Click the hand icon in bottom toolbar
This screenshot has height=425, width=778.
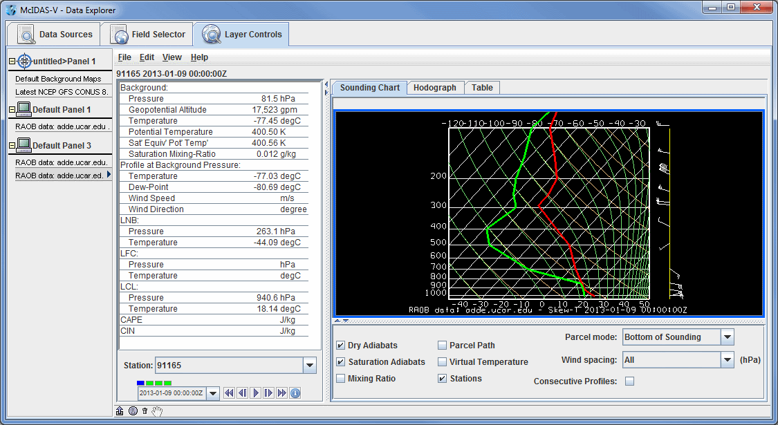pos(157,411)
